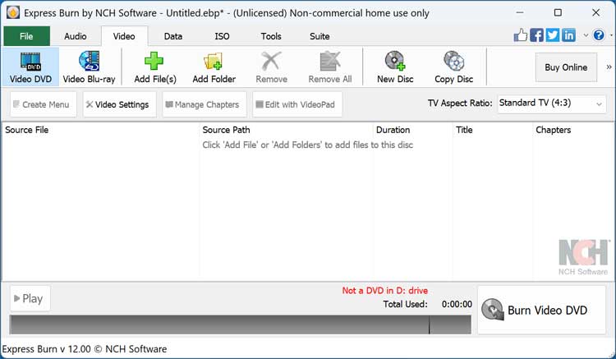
Task: Open the blue Help icon
Action: (599, 35)
